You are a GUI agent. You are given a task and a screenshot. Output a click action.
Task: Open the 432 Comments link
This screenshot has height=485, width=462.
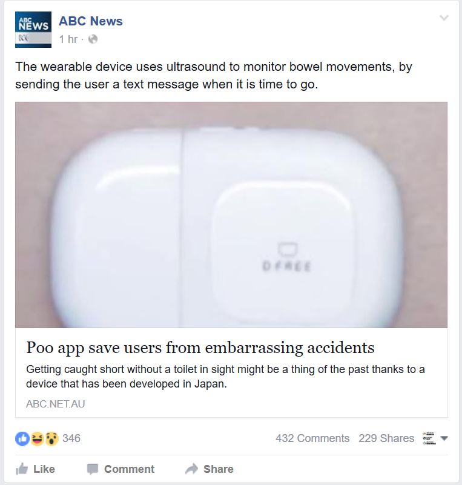pos(312,438)
